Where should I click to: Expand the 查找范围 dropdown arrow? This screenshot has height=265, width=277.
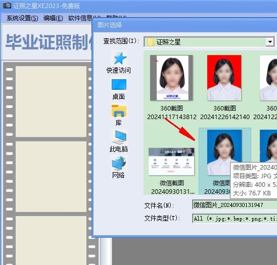click(x=270, y=42)
